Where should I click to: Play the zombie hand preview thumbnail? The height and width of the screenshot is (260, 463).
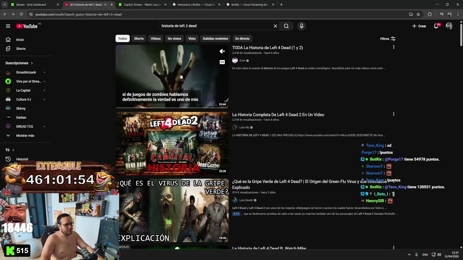click(172, 77)
